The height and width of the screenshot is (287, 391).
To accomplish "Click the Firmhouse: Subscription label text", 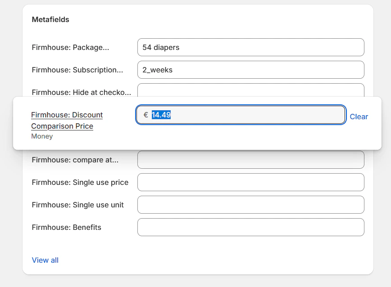I will pyautogui.click(x=77, y=70).
